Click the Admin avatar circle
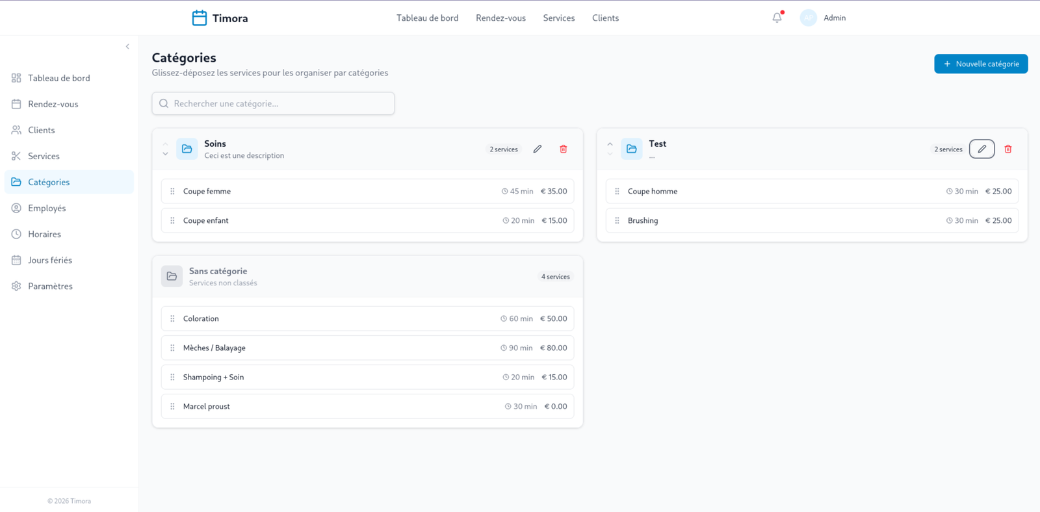The height and width of the screenshot is (512, 1040). [x=808, y=18]
